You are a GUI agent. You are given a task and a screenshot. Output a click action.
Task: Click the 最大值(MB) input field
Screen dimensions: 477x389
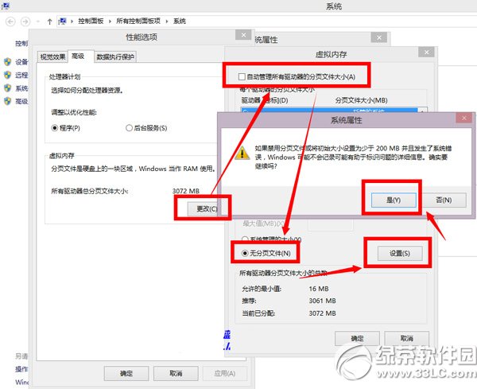[331, 224]
